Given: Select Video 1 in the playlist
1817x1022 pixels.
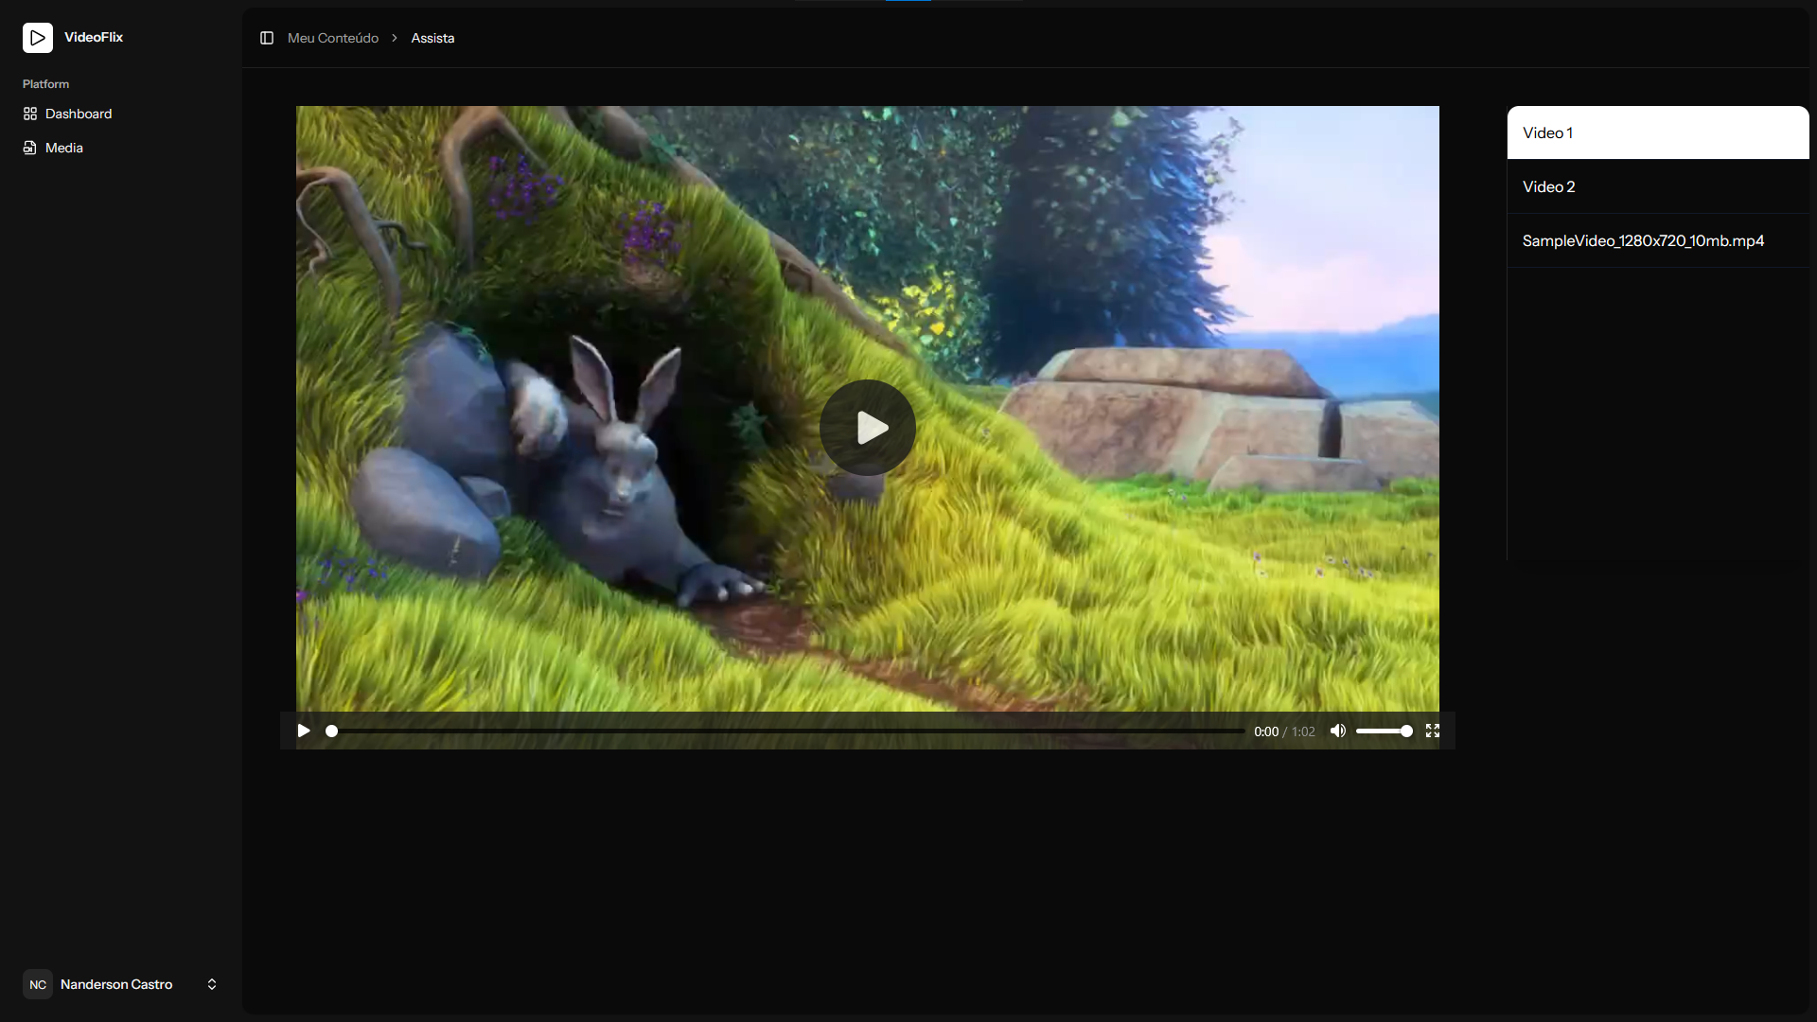Looking at the screenshot, I should coord(1658,132).
